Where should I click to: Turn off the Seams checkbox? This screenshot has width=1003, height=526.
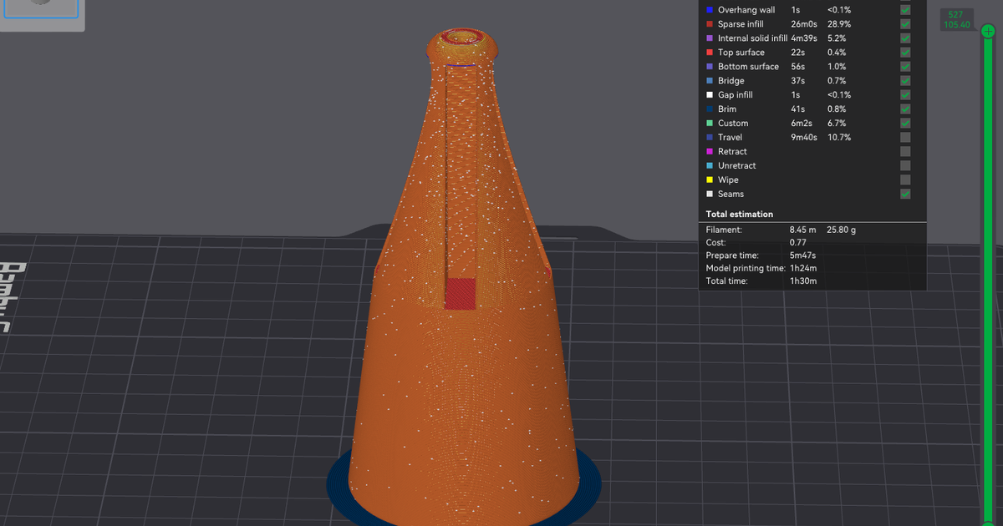pyautogui.click(x=905, y=194)
